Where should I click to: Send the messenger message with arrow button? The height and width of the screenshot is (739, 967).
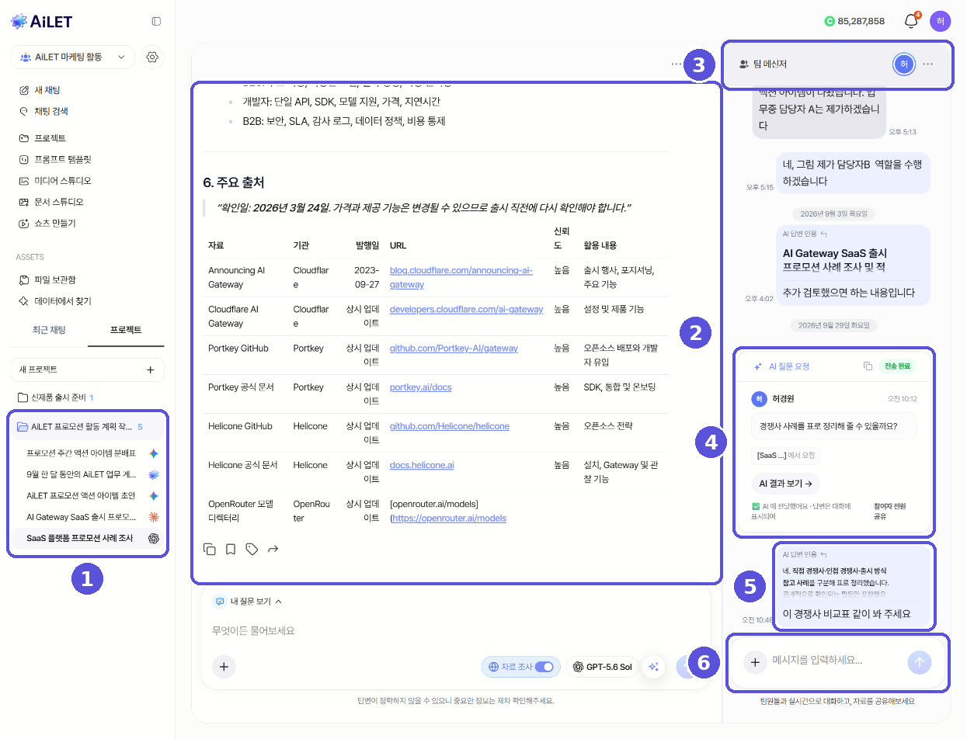pyautogui.click(x=920, y=662)
